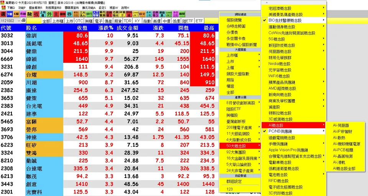Open the 損益表 toolbar icon
The width and height of the screenshot is (368, 196).
pyautogui.click(x=162, y=14)
